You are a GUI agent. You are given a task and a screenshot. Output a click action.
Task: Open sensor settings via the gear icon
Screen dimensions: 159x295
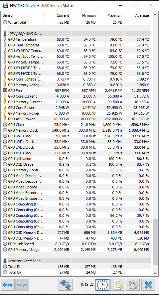coord(133,285)
